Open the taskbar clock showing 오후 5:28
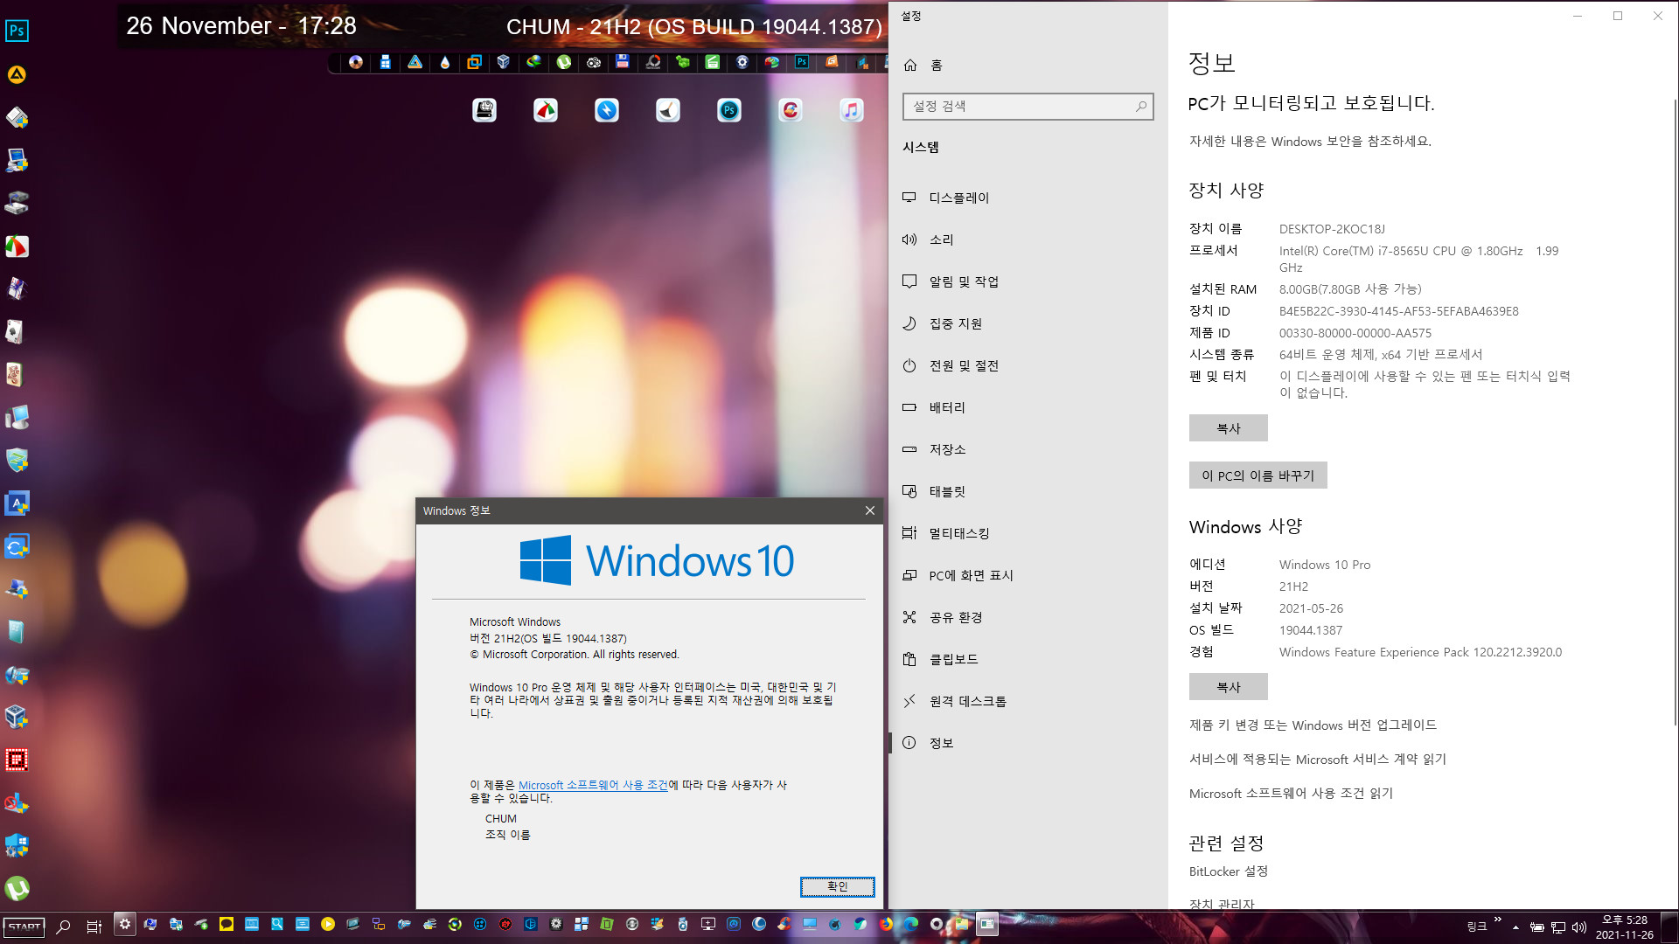This screenshot has width=1679, height=944. 1624,927
